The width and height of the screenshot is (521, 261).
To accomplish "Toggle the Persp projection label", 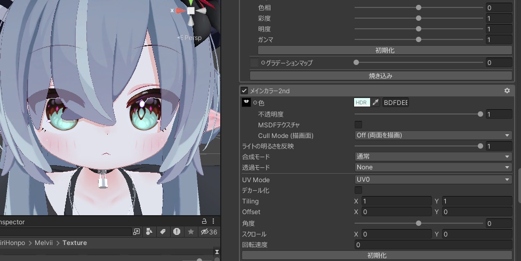I will pos(190,38).
